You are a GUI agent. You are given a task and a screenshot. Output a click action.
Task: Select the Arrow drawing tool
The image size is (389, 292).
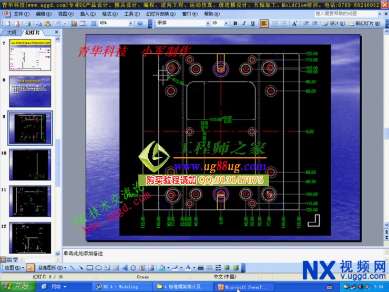point(81,268)
